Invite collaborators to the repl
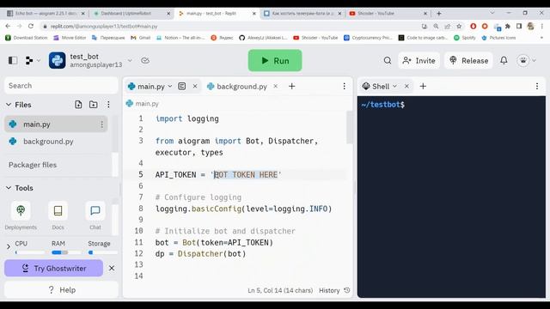 click(x=419, y=61)
